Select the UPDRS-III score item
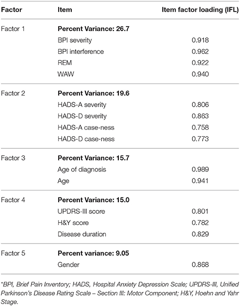 coord(81,211)
